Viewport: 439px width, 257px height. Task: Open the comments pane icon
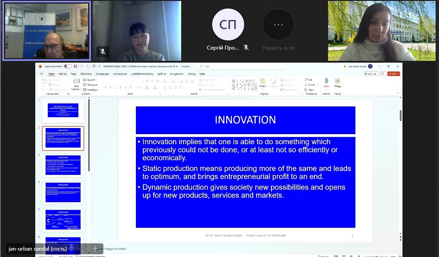tap(383, 74)
